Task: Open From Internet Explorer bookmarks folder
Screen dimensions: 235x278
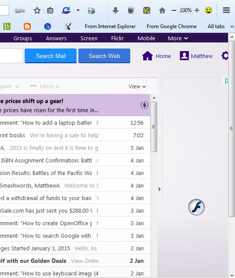Action: pos(110,26)
